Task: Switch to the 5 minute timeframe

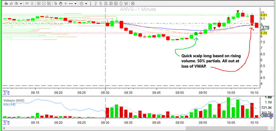Action: coord(100,4)
